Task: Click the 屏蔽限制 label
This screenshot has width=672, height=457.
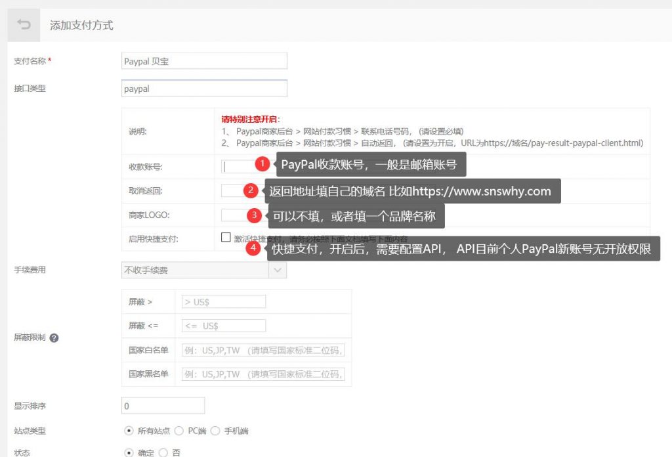Action: 30,337
